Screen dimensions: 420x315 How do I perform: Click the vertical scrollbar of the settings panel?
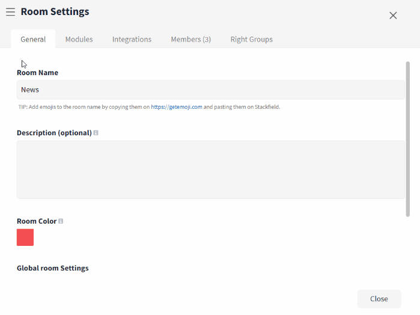pyautogui.click(x=407, y=139)
